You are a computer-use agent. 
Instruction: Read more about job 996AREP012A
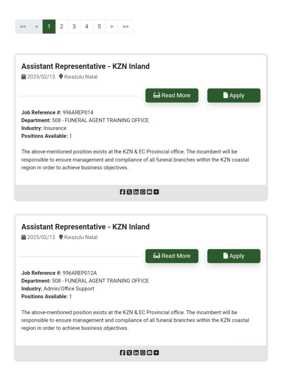[172, 256]
